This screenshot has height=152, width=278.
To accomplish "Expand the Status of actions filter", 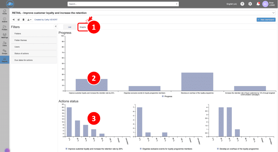I will (34, 53).
